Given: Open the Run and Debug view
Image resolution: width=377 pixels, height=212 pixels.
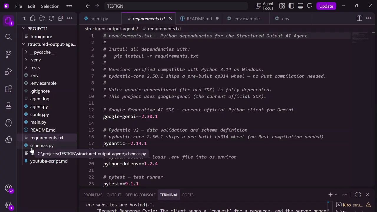Looking at the screenshot, I should [x=8, y=72].
